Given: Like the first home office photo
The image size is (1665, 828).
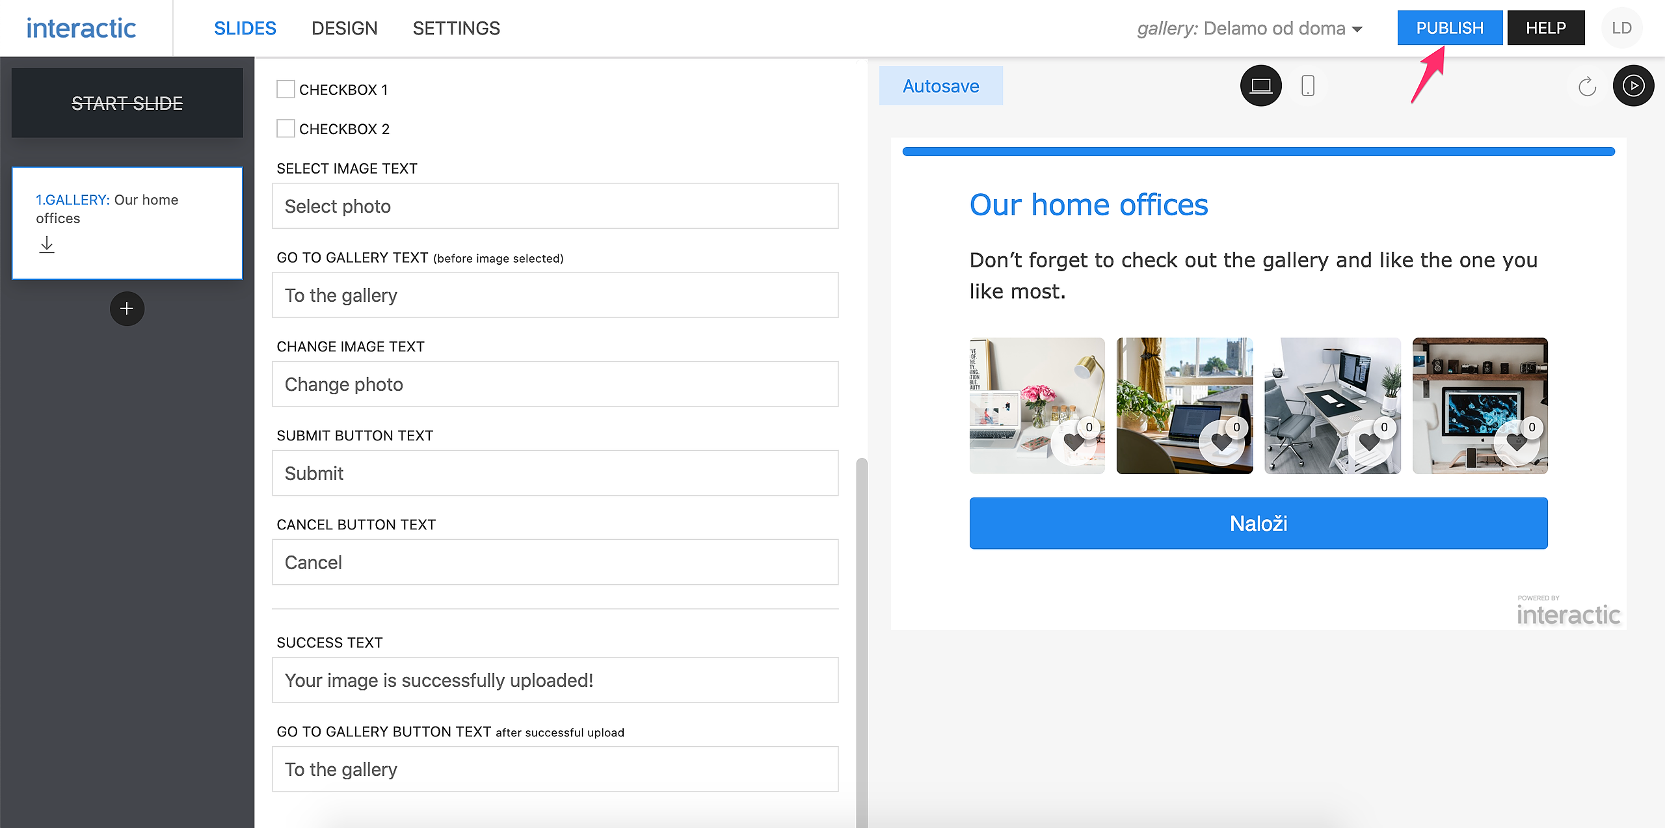Looking at the screenshot, I should pyautogui.click(x=1074, y=442).
